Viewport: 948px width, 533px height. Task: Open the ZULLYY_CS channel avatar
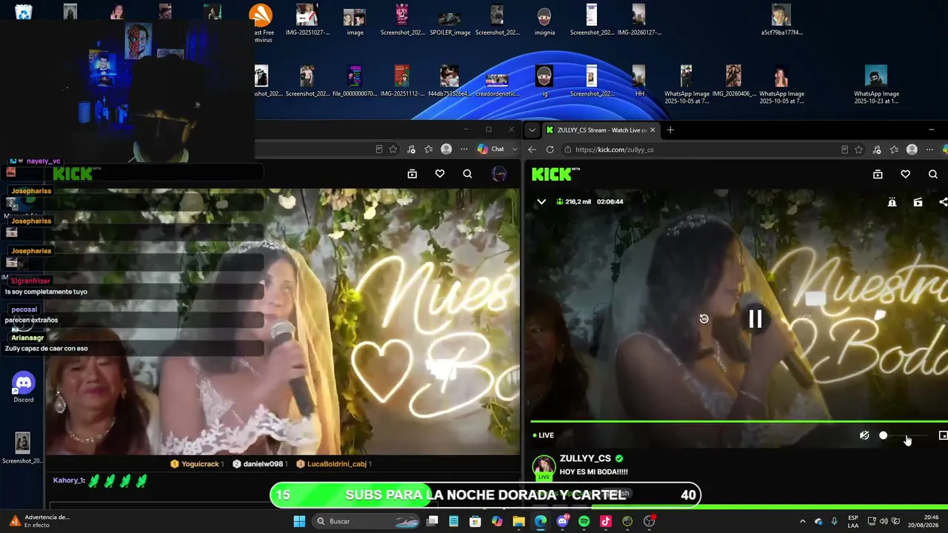tap(544, 467)
